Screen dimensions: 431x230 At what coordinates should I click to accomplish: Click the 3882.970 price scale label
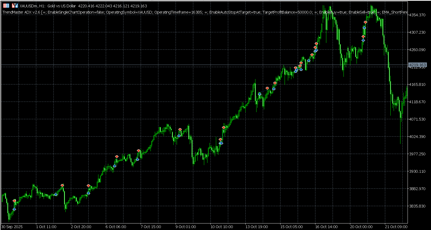417,189
